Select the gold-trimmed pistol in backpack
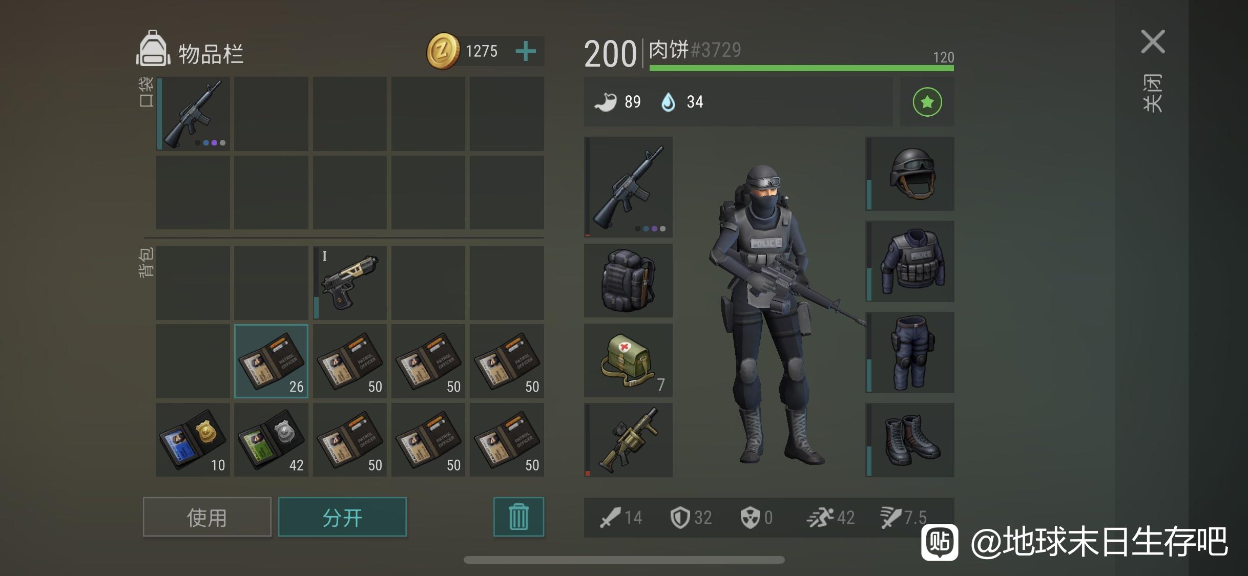 click(350, 283)
